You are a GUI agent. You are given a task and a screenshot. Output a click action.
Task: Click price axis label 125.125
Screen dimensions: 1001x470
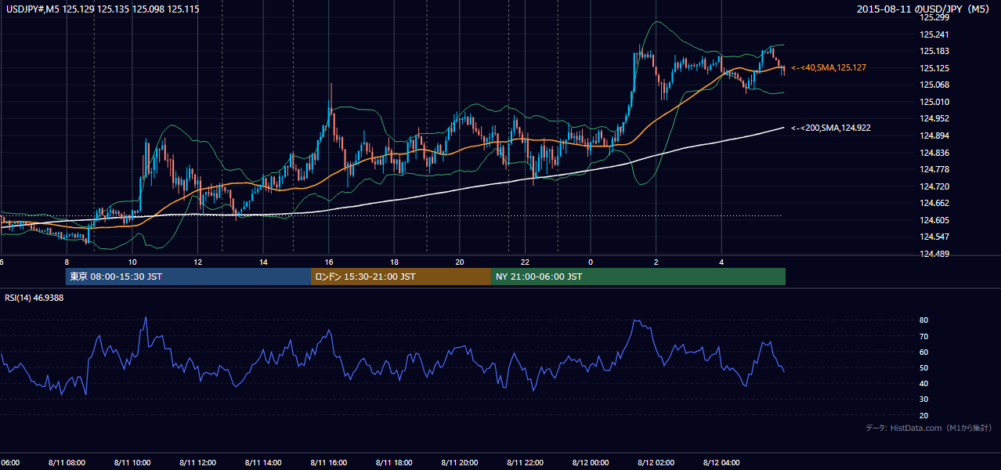click(x=935, y=68)
